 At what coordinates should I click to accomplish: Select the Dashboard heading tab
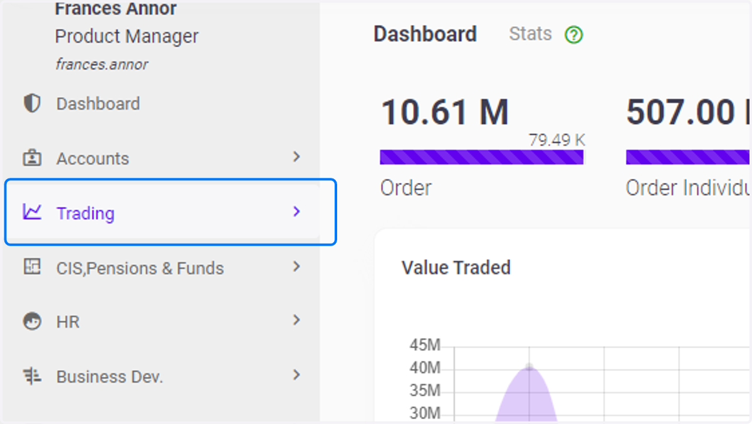point(426,34)
